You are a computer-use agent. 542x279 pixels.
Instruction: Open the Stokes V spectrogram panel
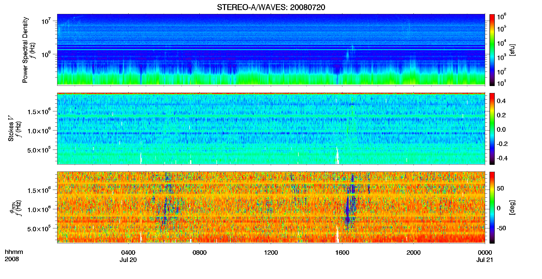[271, 128]
